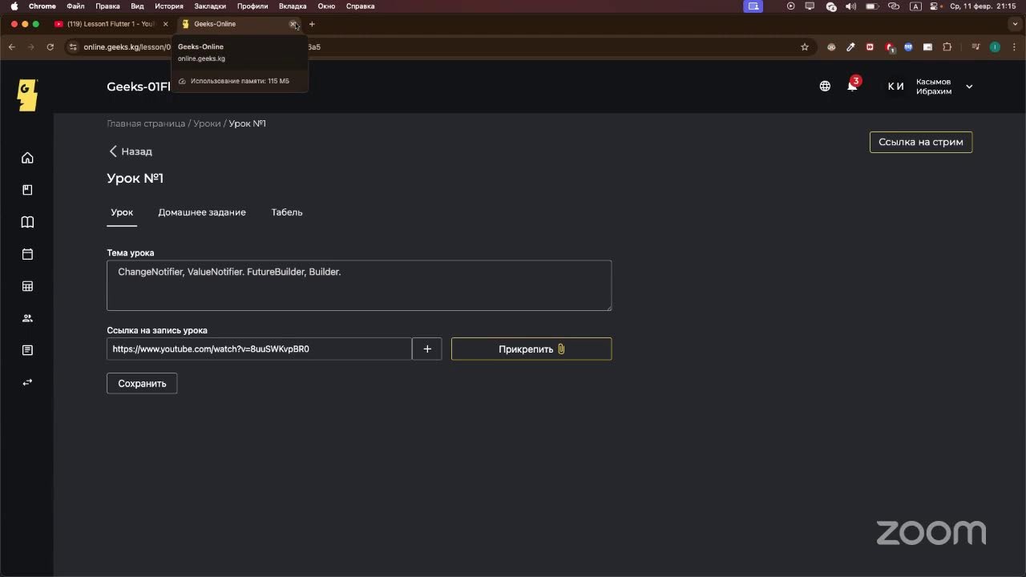Image resolution: width=1026 pixels, height=577 pixels.
Task: Click the browser reload button
Action: (50, 47)
